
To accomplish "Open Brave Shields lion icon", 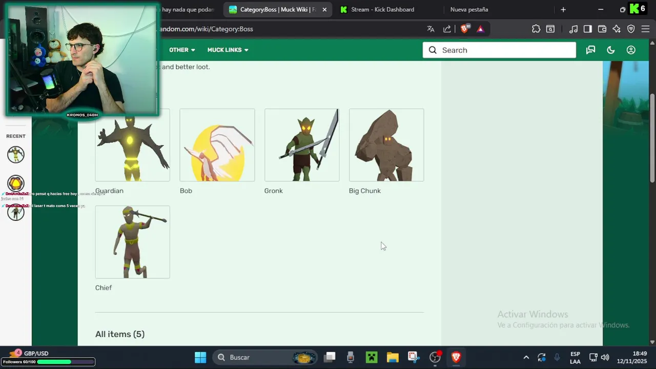I will click(464, 29).
